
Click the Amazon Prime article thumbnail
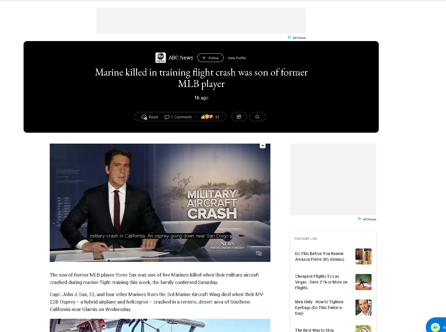click(x=364, y=256)
